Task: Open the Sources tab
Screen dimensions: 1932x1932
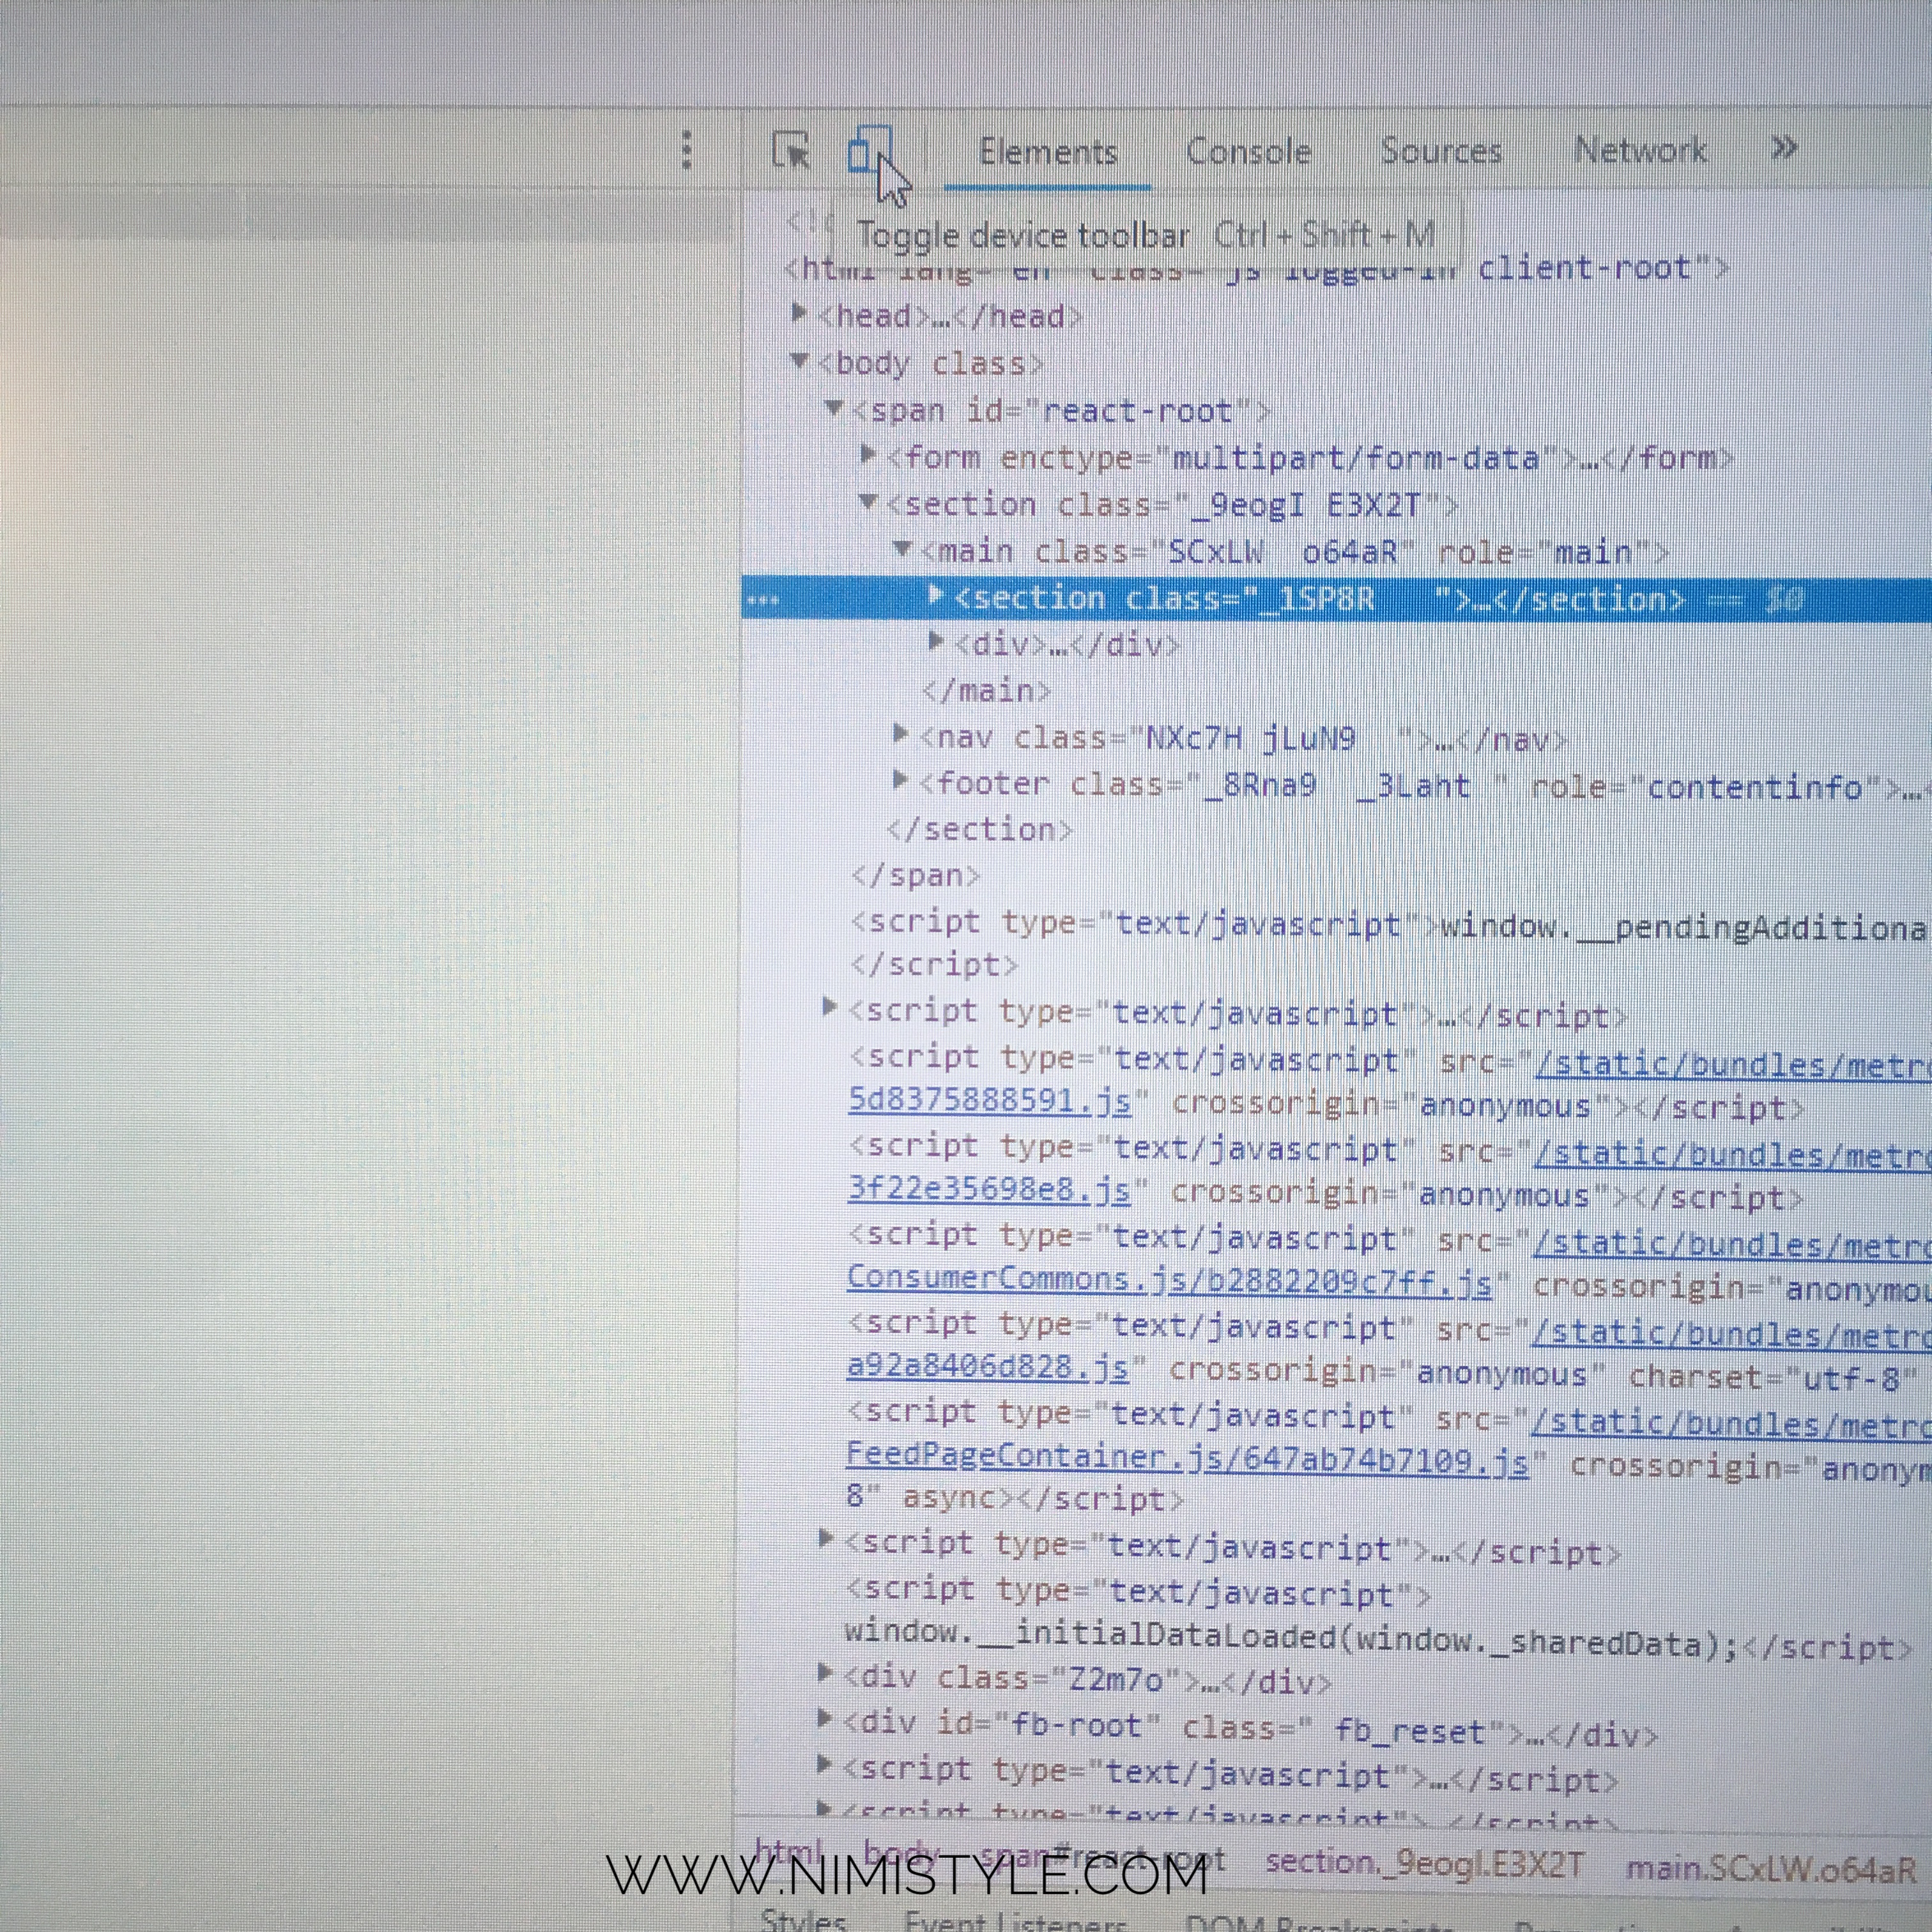Action: (x=1441, y=150)
